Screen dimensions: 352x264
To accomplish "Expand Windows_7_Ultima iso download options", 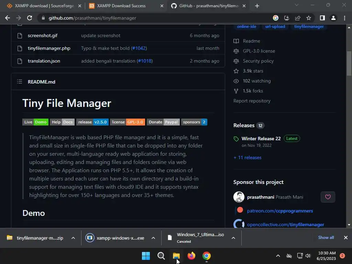I will (x=233, y=238).
